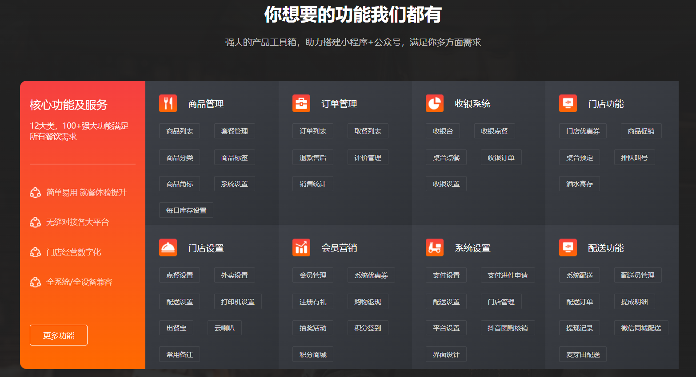Click the 无缝对接各大平台 text item

78,222
